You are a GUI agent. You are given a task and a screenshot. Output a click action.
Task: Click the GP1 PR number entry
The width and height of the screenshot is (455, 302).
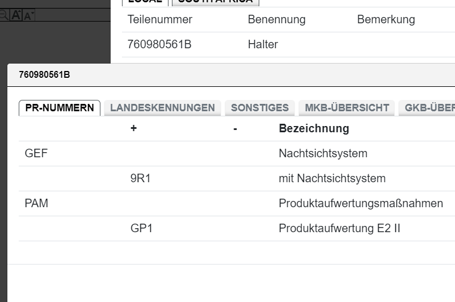(141, 229)
